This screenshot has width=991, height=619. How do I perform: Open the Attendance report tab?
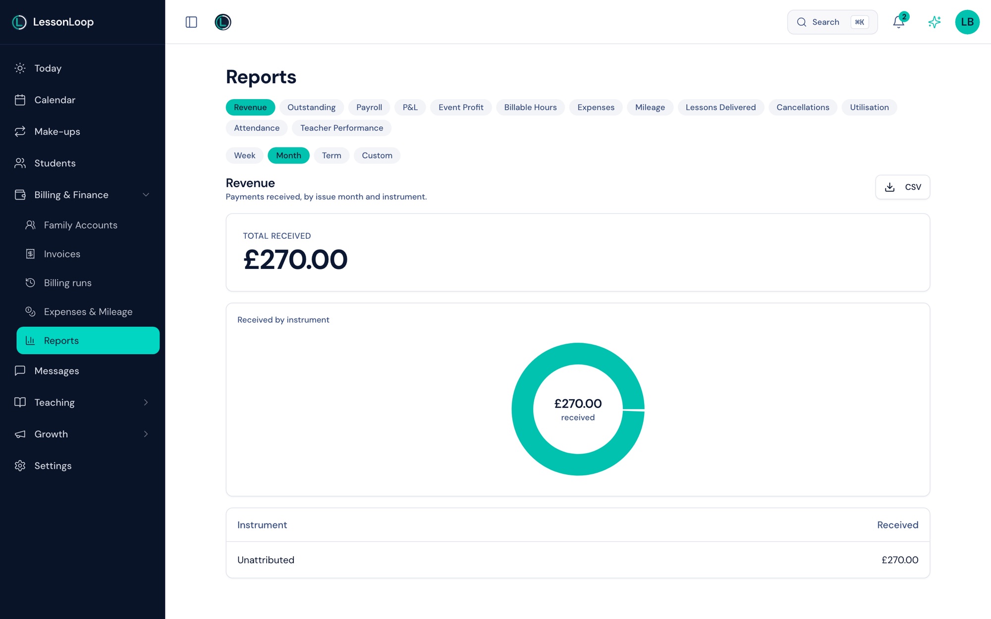[257, 128]
